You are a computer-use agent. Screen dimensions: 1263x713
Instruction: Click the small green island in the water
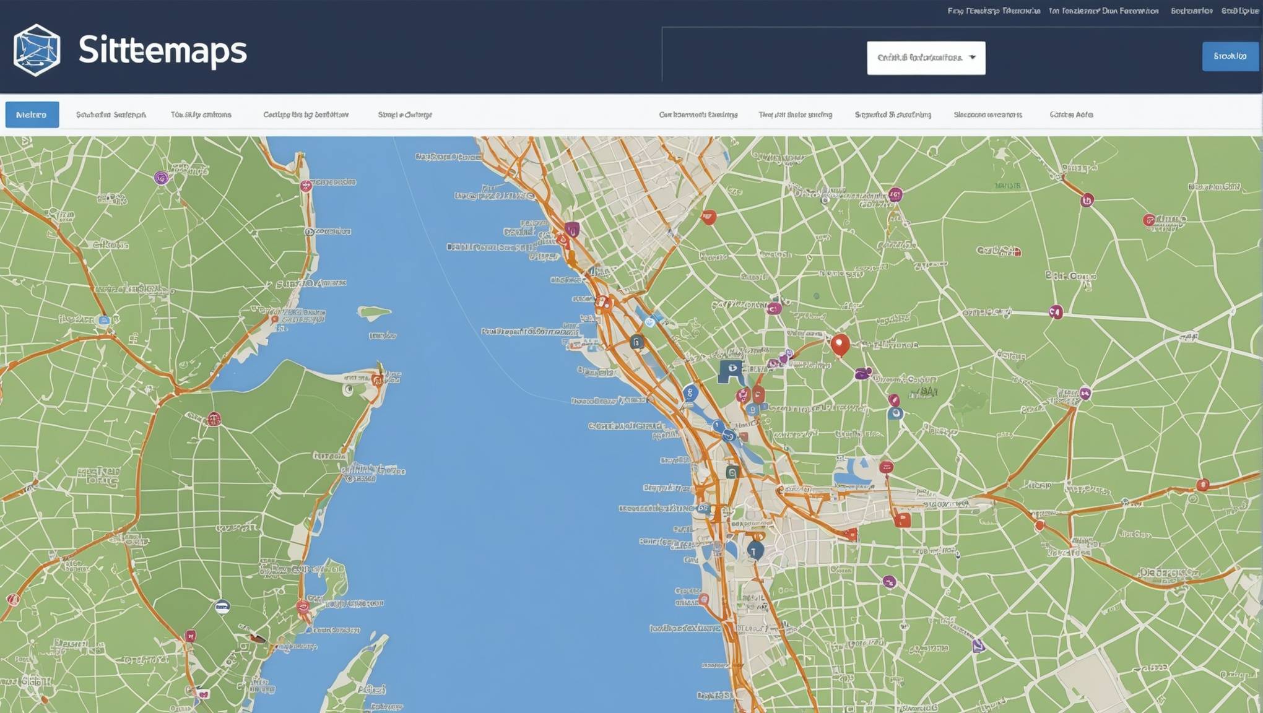click(x=373, y=312)
